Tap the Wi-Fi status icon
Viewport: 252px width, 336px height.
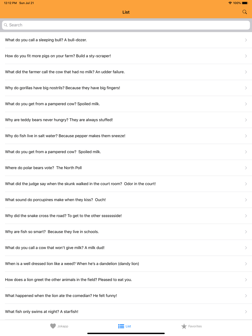click(x=230, y=3)
